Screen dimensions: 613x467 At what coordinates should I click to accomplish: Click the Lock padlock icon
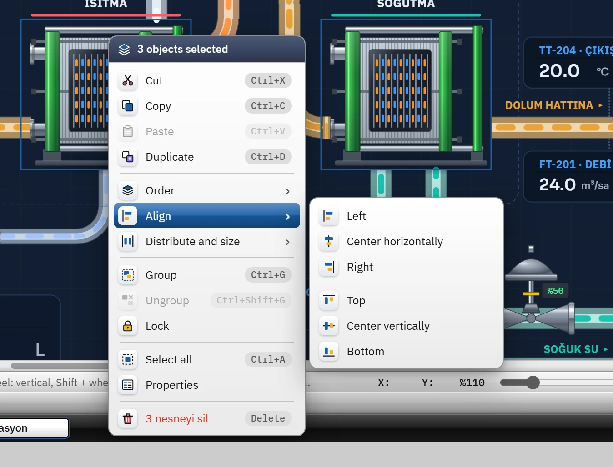click(x=128, y=326)
